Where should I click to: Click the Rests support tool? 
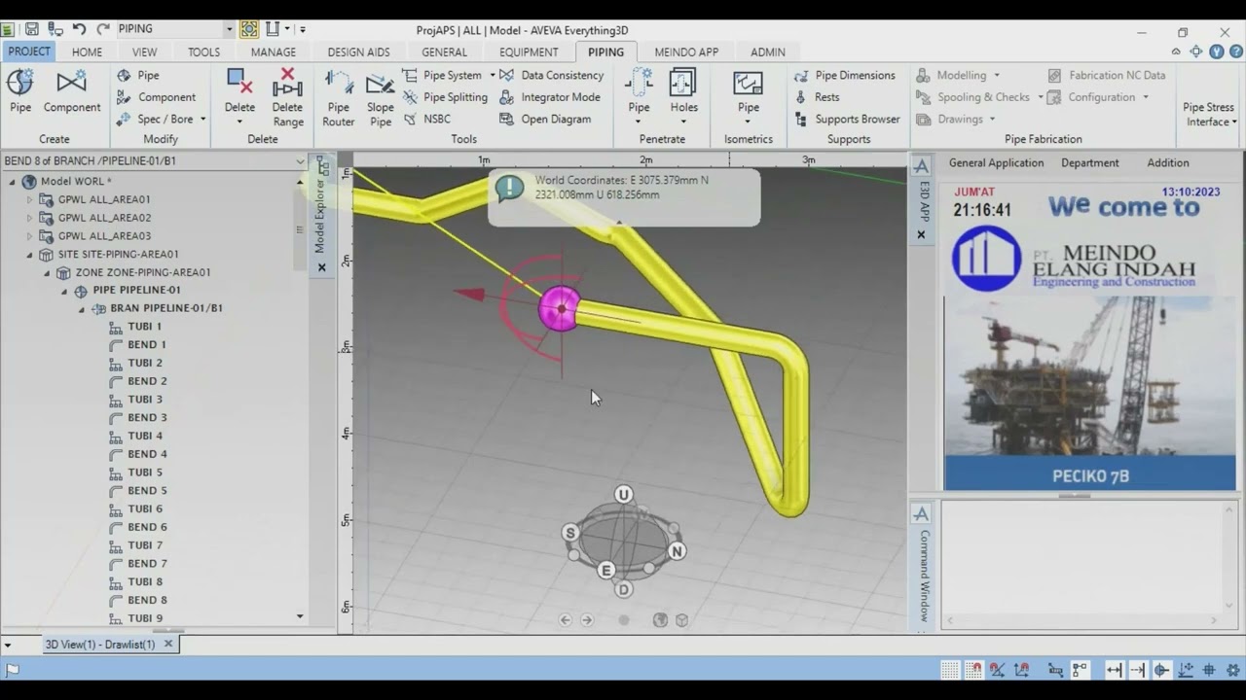pos(817,97)
